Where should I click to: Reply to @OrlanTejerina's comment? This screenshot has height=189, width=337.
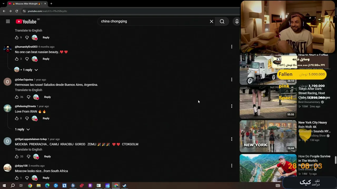pos(47,97)
